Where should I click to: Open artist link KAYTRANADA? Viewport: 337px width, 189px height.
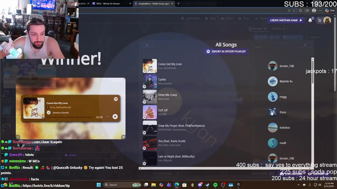pyautogui.click(x=165, y=129)
